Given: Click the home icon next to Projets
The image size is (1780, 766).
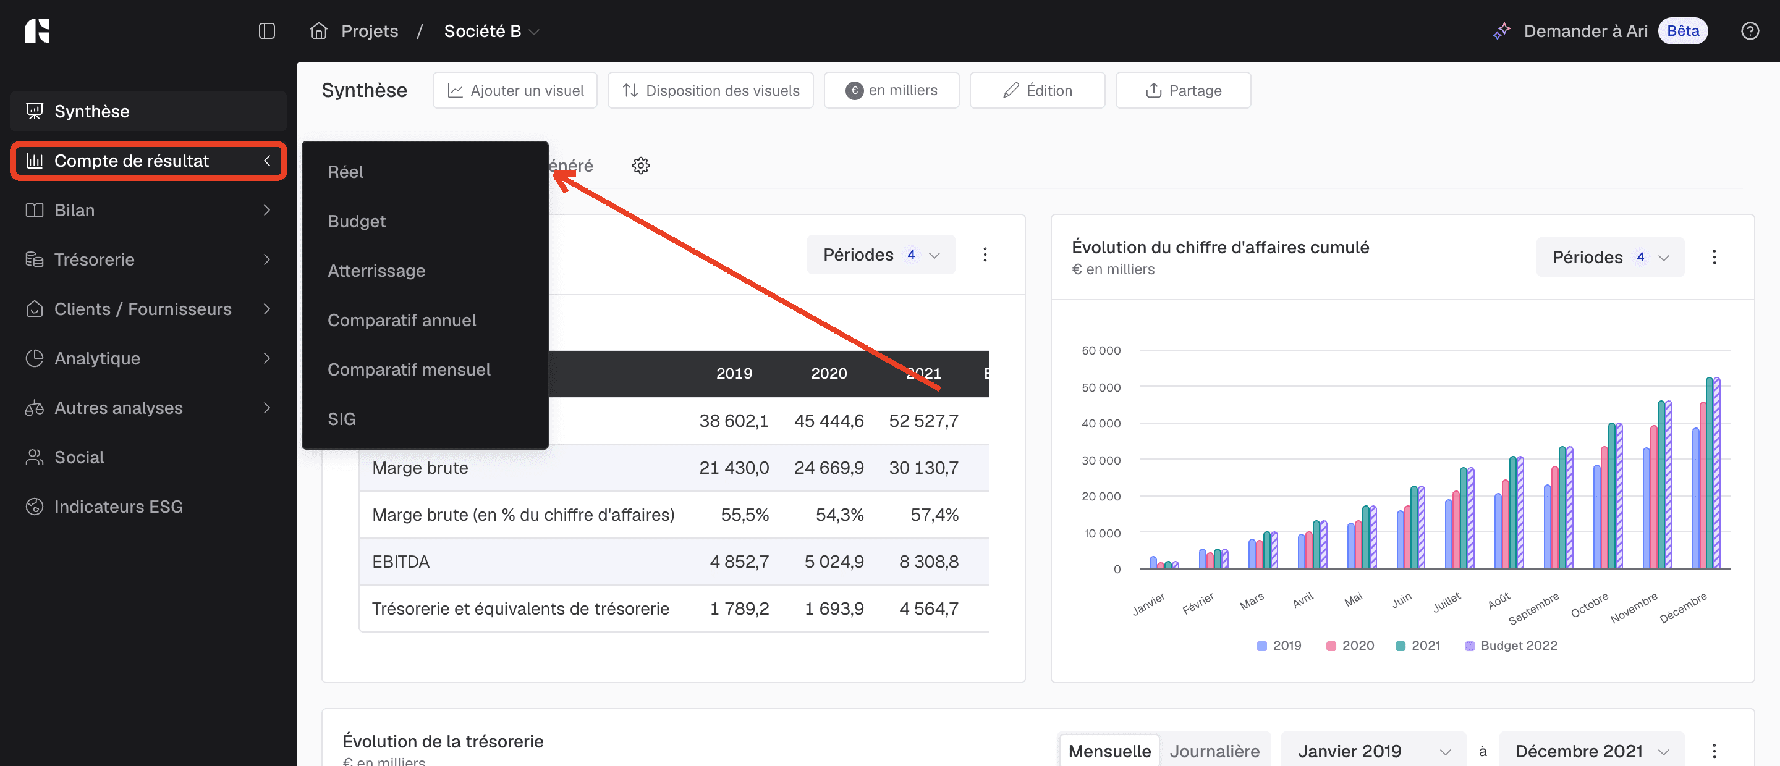Looking at the screenshot, I should (318, 31).
